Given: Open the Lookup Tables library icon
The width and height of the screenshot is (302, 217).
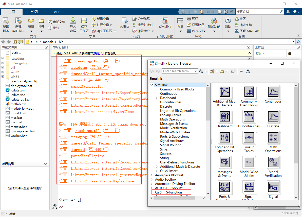Looking at the screenshot, I should click(x=249, y=142).
